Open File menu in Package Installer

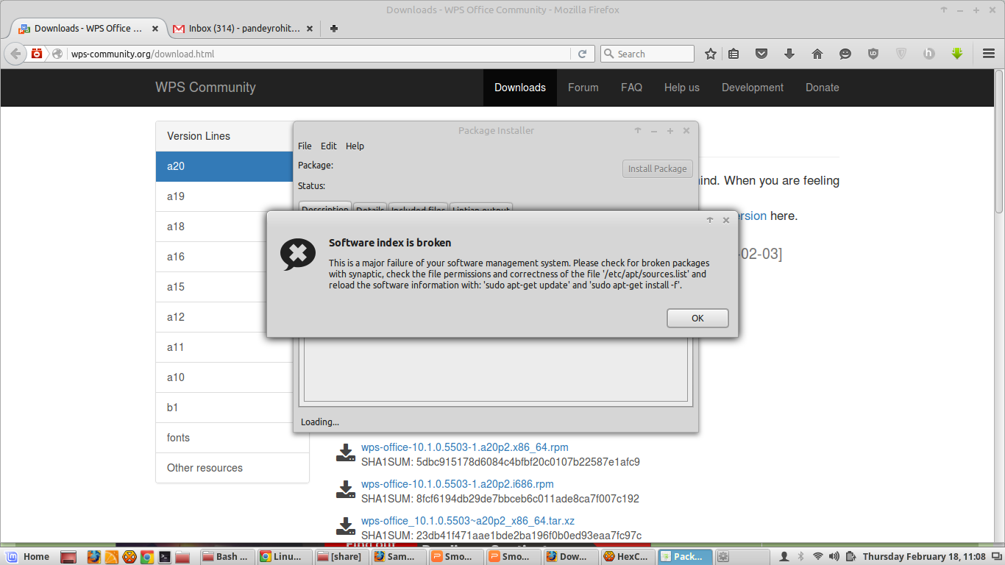point(305,146)
